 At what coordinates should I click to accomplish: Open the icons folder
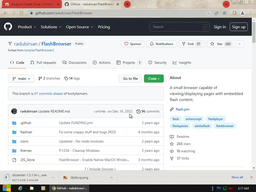(x=24, y=141)
